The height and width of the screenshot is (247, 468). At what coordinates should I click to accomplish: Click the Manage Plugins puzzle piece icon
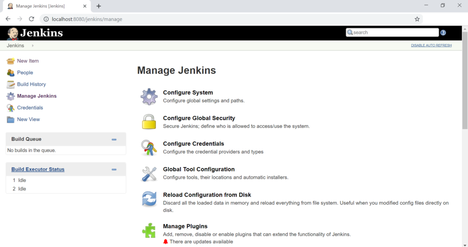[149, 230]
